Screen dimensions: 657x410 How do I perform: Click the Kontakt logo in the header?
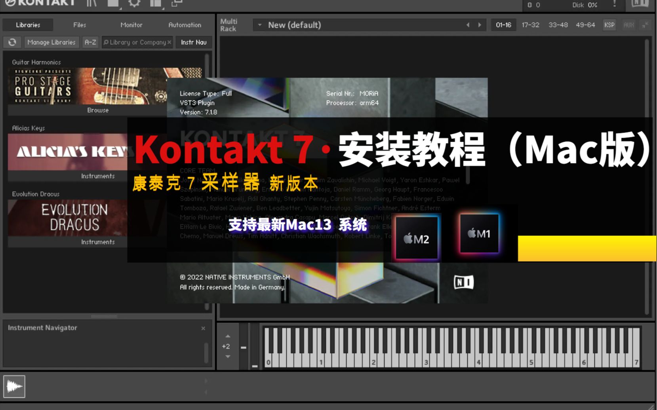pyautogui.click(x=40, y=3)
